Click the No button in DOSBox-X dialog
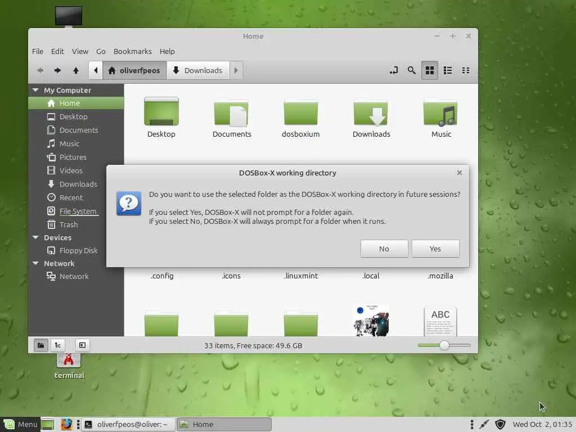This screenshot has height=432, width=576. [384, 249]
